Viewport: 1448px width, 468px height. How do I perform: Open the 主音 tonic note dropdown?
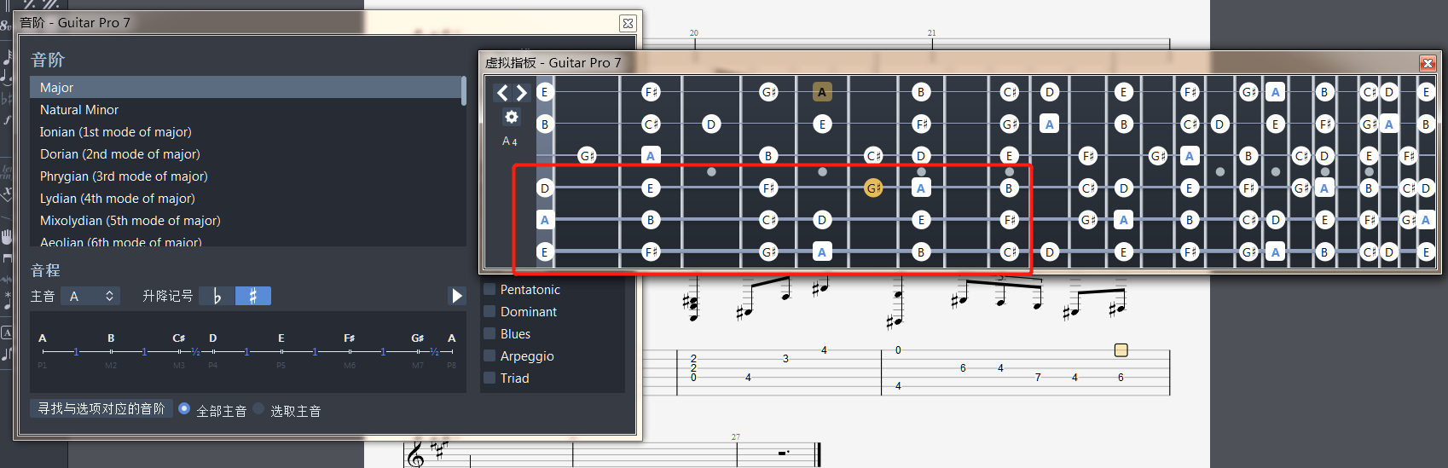click(x=92, y=296)
